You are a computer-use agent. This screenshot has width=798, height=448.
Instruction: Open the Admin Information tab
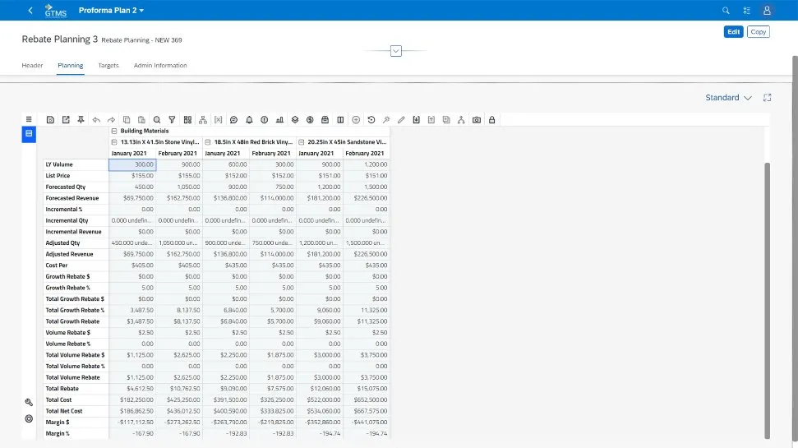click(160, 66)
